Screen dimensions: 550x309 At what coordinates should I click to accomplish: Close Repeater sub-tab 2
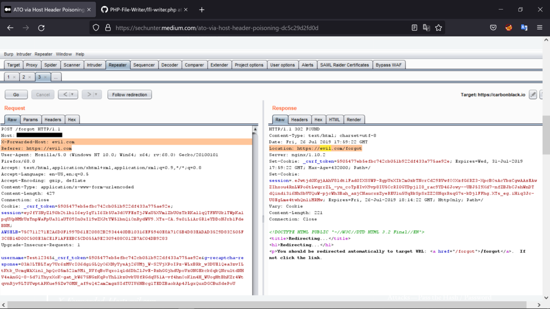[30, 77]
